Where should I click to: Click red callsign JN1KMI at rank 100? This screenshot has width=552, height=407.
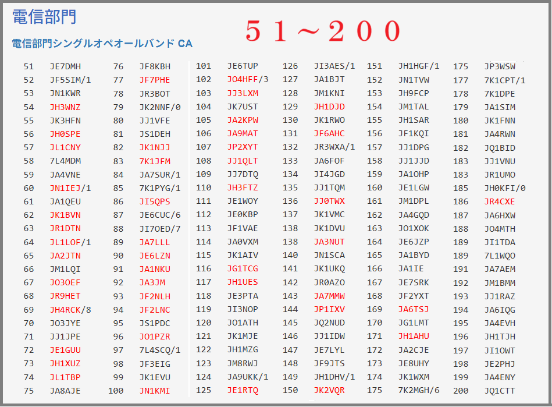coord(155,391)
